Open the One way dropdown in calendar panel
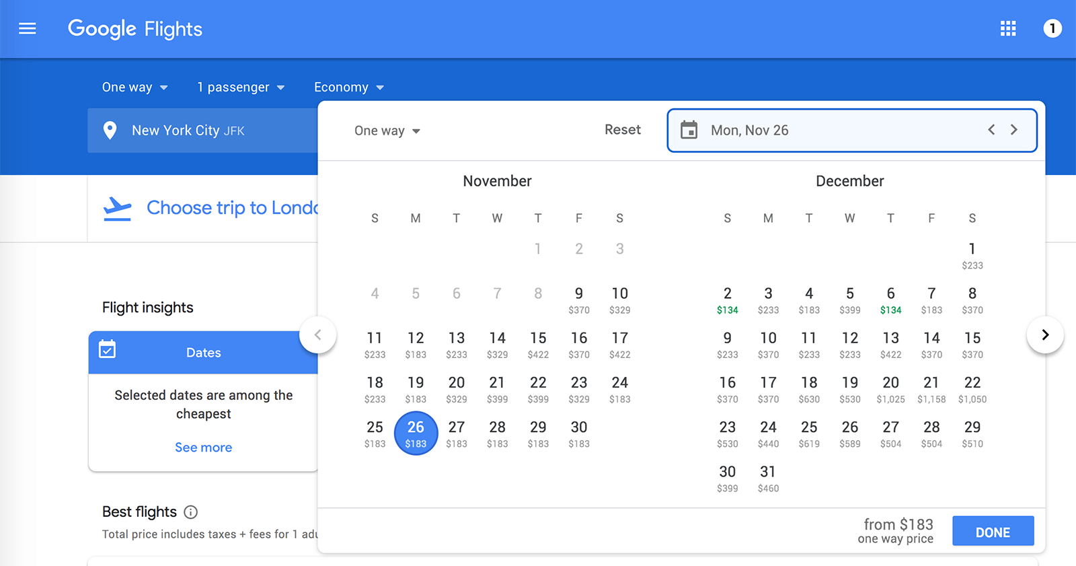 point(387,131)
